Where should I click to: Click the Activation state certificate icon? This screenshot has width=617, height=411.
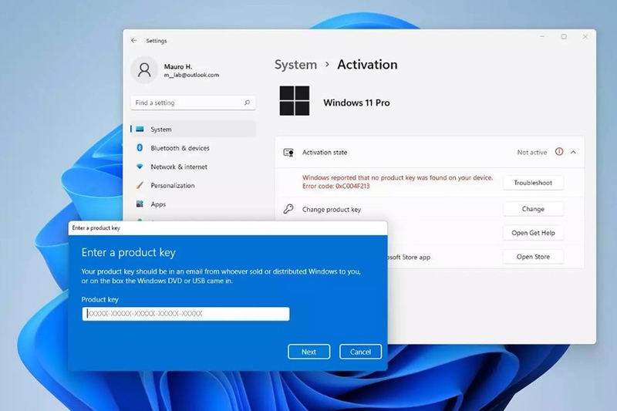(x=288, y=152)
